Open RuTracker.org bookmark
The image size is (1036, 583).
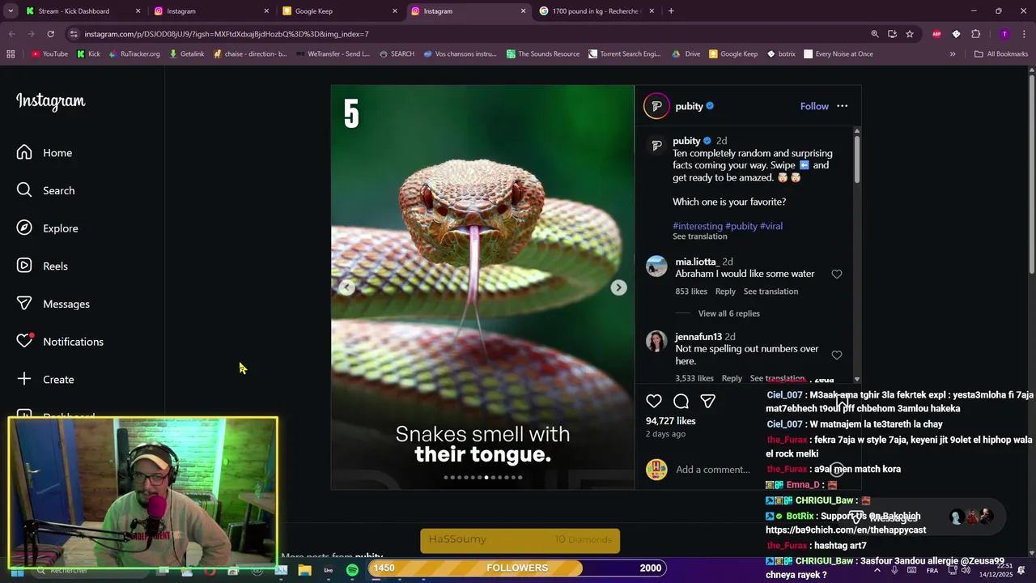tap(134, 54)
